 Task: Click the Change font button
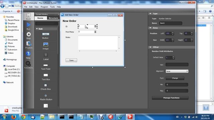coord(175,78)
